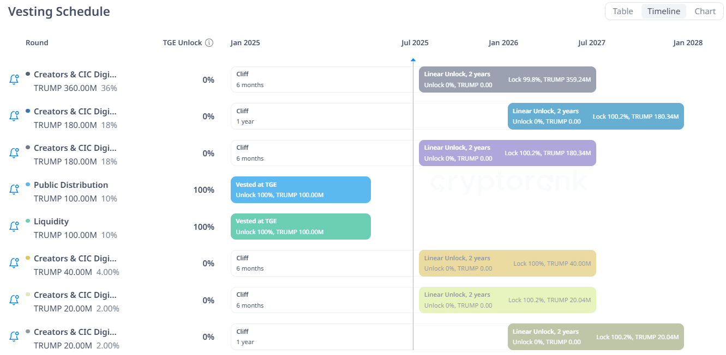This screenshot has height=355, width=726.
Task: Click the blue Public Distribution vested bar
Action: 301,189
